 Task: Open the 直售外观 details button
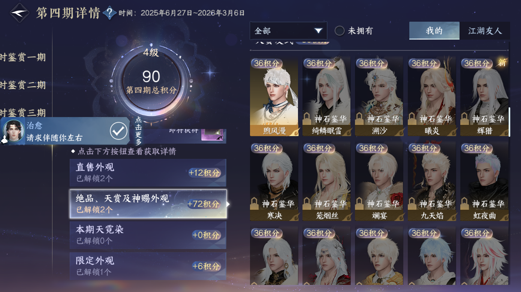point(148,172)
